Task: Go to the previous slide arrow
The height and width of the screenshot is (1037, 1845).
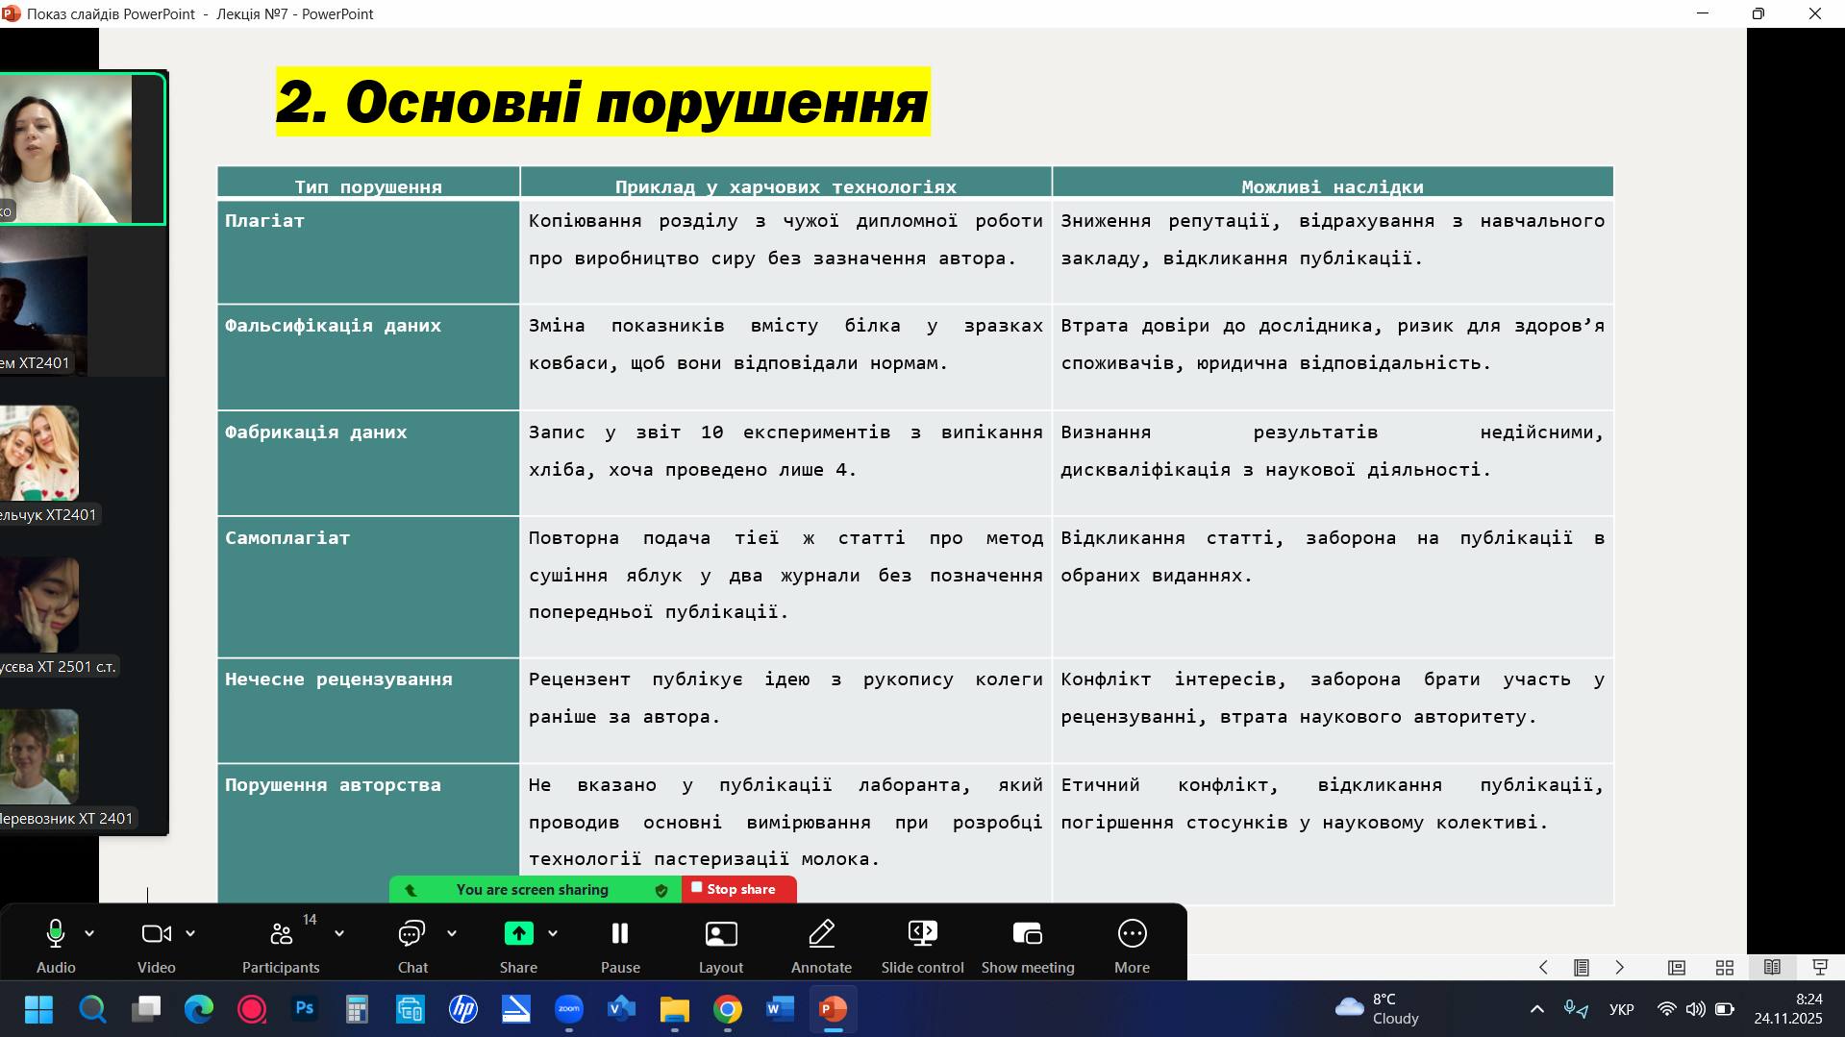Action: point(1543,968)
